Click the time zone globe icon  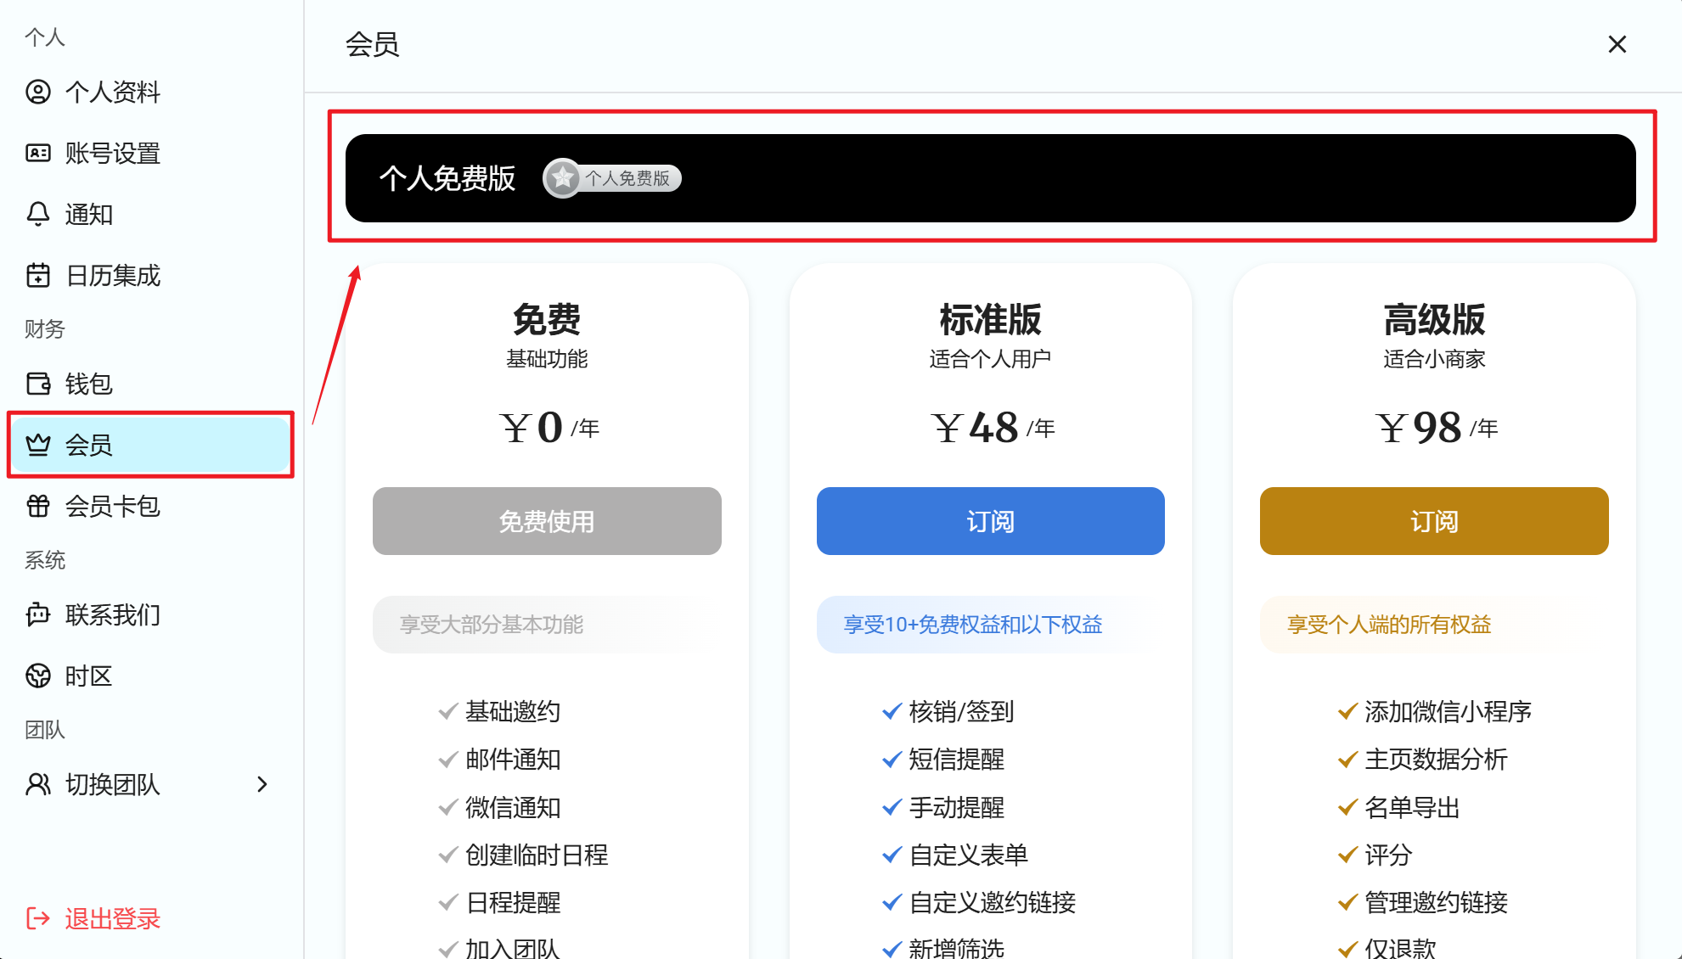[38, 676]
